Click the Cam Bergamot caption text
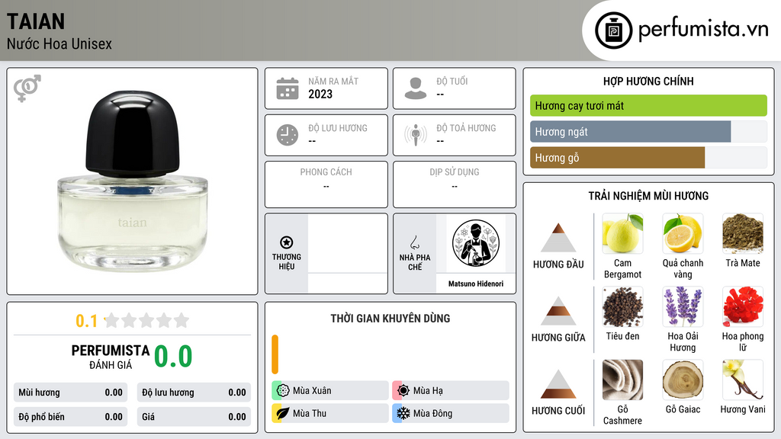This screenshot has height=439, width=781. tap(622, 269)
